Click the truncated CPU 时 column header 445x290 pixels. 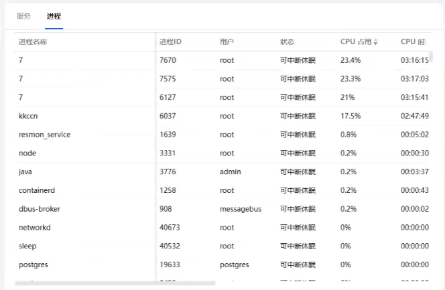pyautogui.click(x=413, y=42)
